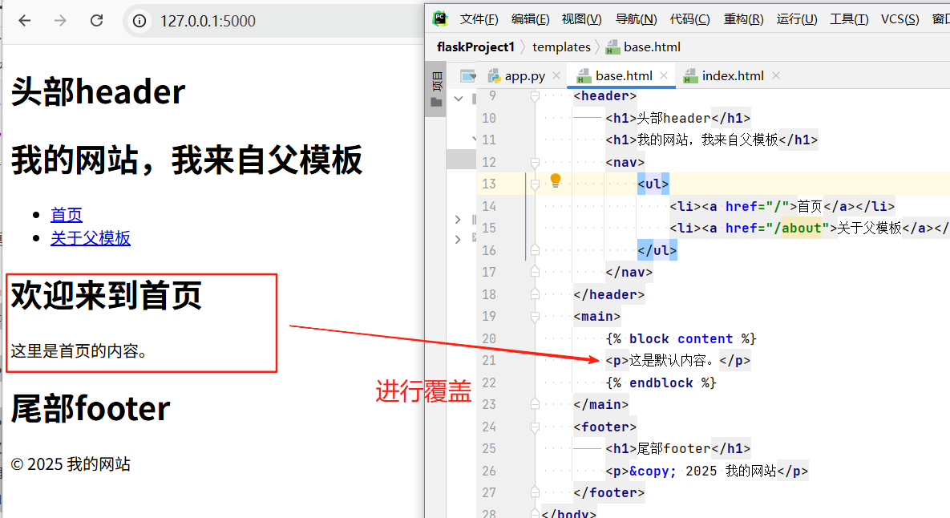Click the intention lightbulb on line 13
This screenshot has width=950, height=518.
click(556, 180)
